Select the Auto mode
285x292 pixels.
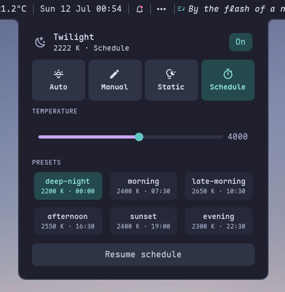tap(59, 80)
